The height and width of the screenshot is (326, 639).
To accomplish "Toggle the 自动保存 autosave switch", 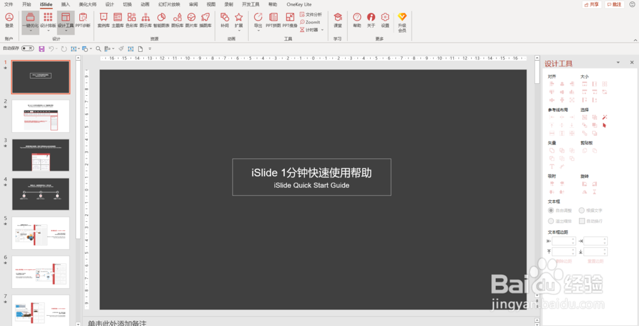I will tap(27, 49).
